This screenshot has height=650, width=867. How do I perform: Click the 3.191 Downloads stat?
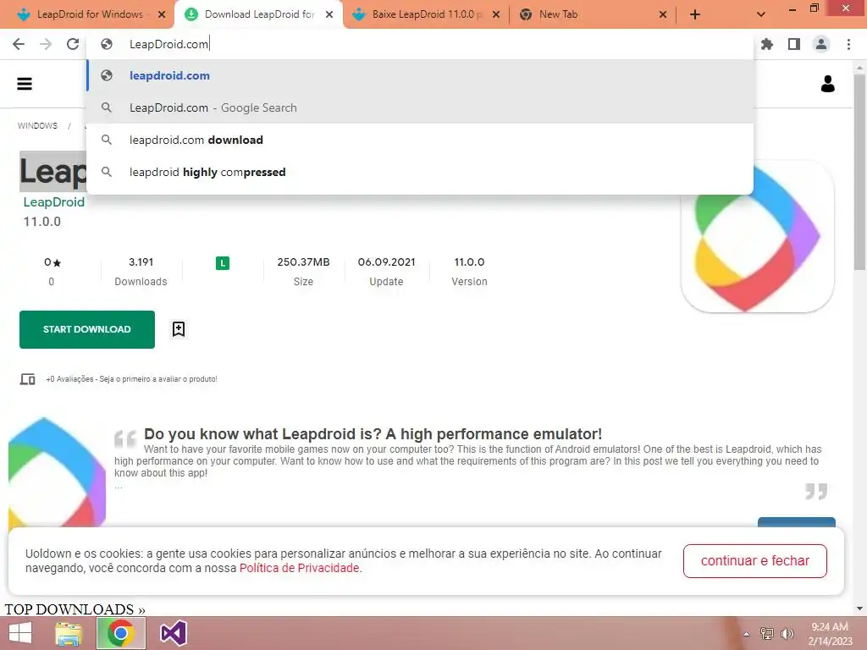(x=141, y=272)
